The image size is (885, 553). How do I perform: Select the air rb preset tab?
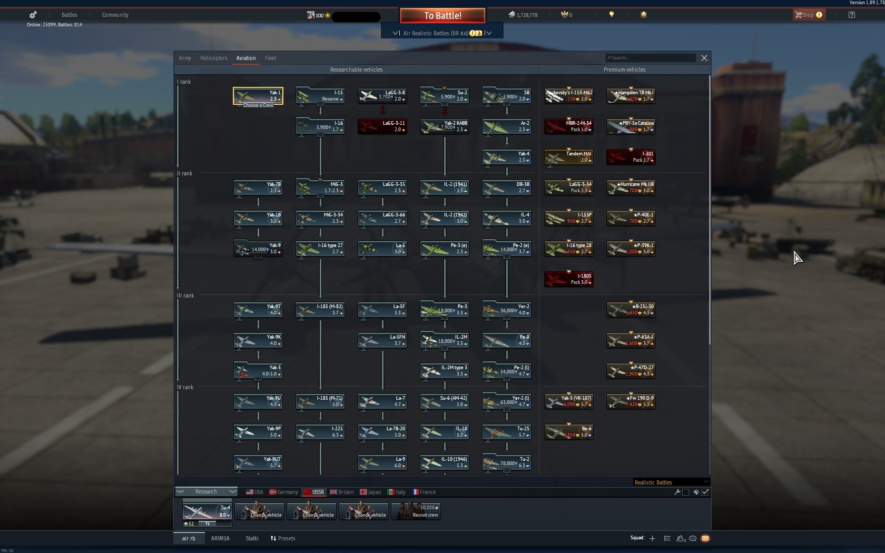click(x=189, y=538)
